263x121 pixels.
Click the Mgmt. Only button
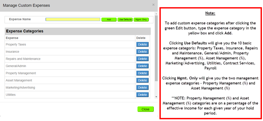pyautogui.click(x=141, y=19)
